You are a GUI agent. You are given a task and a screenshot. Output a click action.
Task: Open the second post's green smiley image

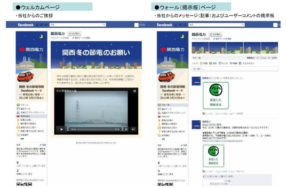[x=214, y=156]
